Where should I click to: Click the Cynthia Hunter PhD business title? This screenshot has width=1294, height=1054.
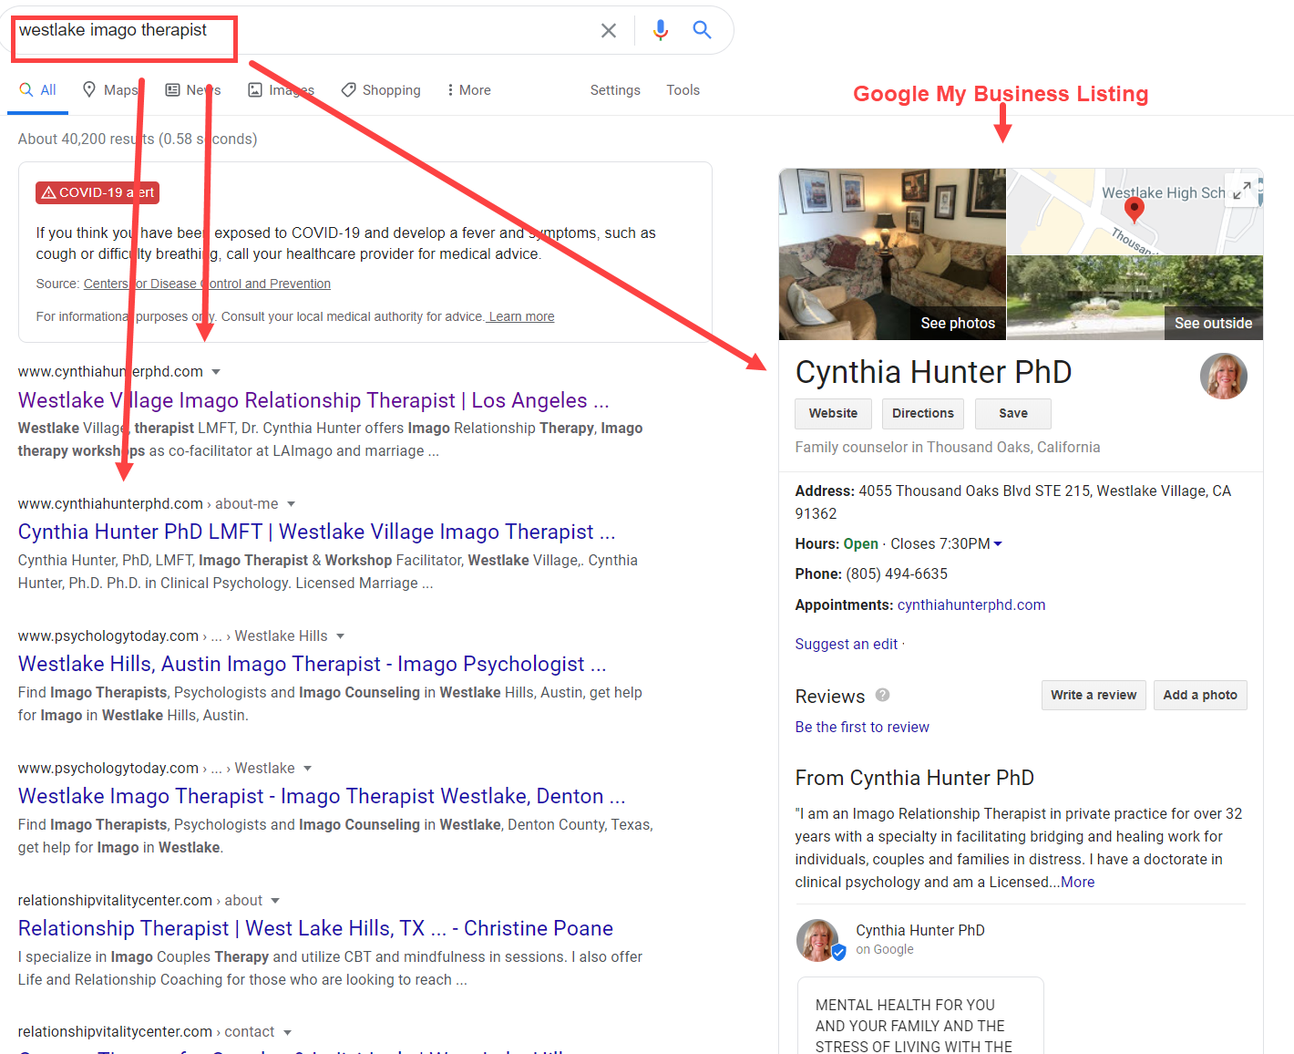pyautogui.click(x=933, y=372)
